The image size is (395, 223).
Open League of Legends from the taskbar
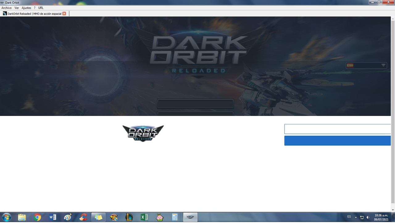coord(129,217)
